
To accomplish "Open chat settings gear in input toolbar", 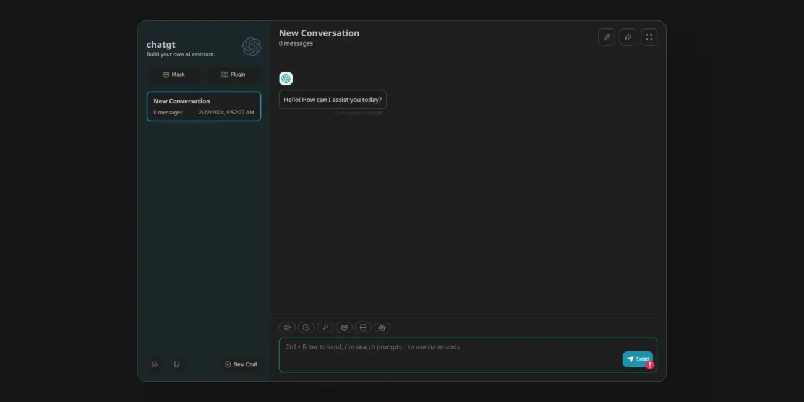I will [x=287, y=328].
